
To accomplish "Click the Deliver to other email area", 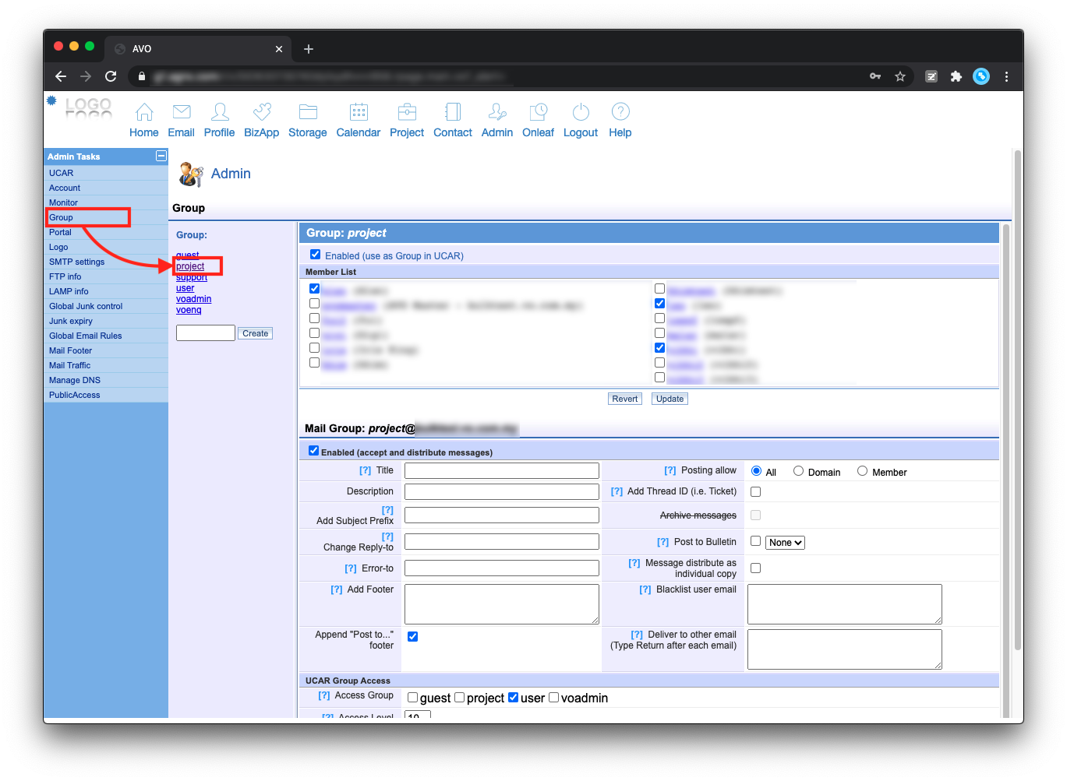I will click(x=845, y=649).
